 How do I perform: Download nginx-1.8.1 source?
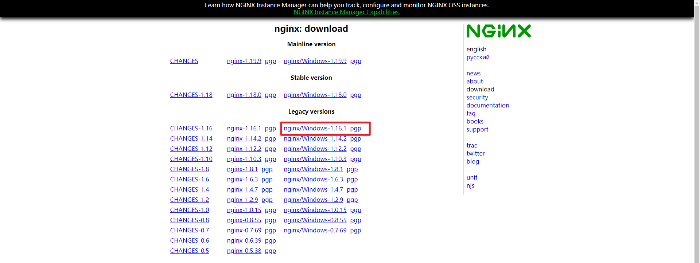pos(242,169)
